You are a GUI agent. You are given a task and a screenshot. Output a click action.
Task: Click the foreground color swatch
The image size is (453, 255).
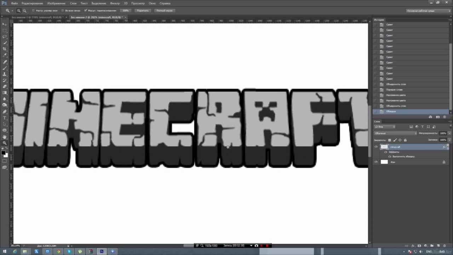click(4, 153)
